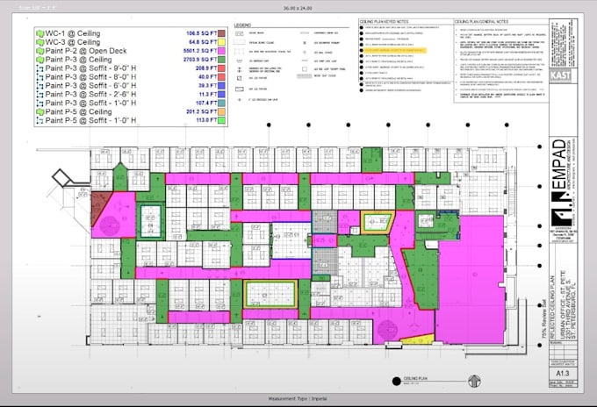Click the A1.3 sheet number
The width and height of the screenshot is (597, 407).
[x=563, y=373]
